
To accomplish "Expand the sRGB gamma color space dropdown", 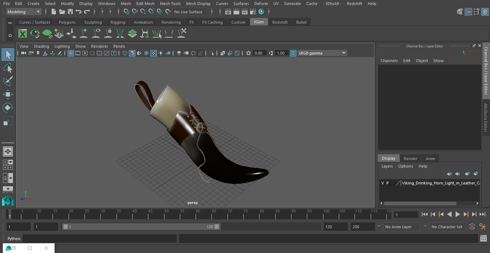I will [x=343, y=53].
